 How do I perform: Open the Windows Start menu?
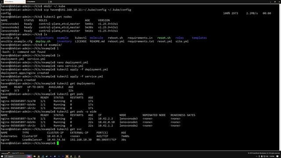(2, 156)
